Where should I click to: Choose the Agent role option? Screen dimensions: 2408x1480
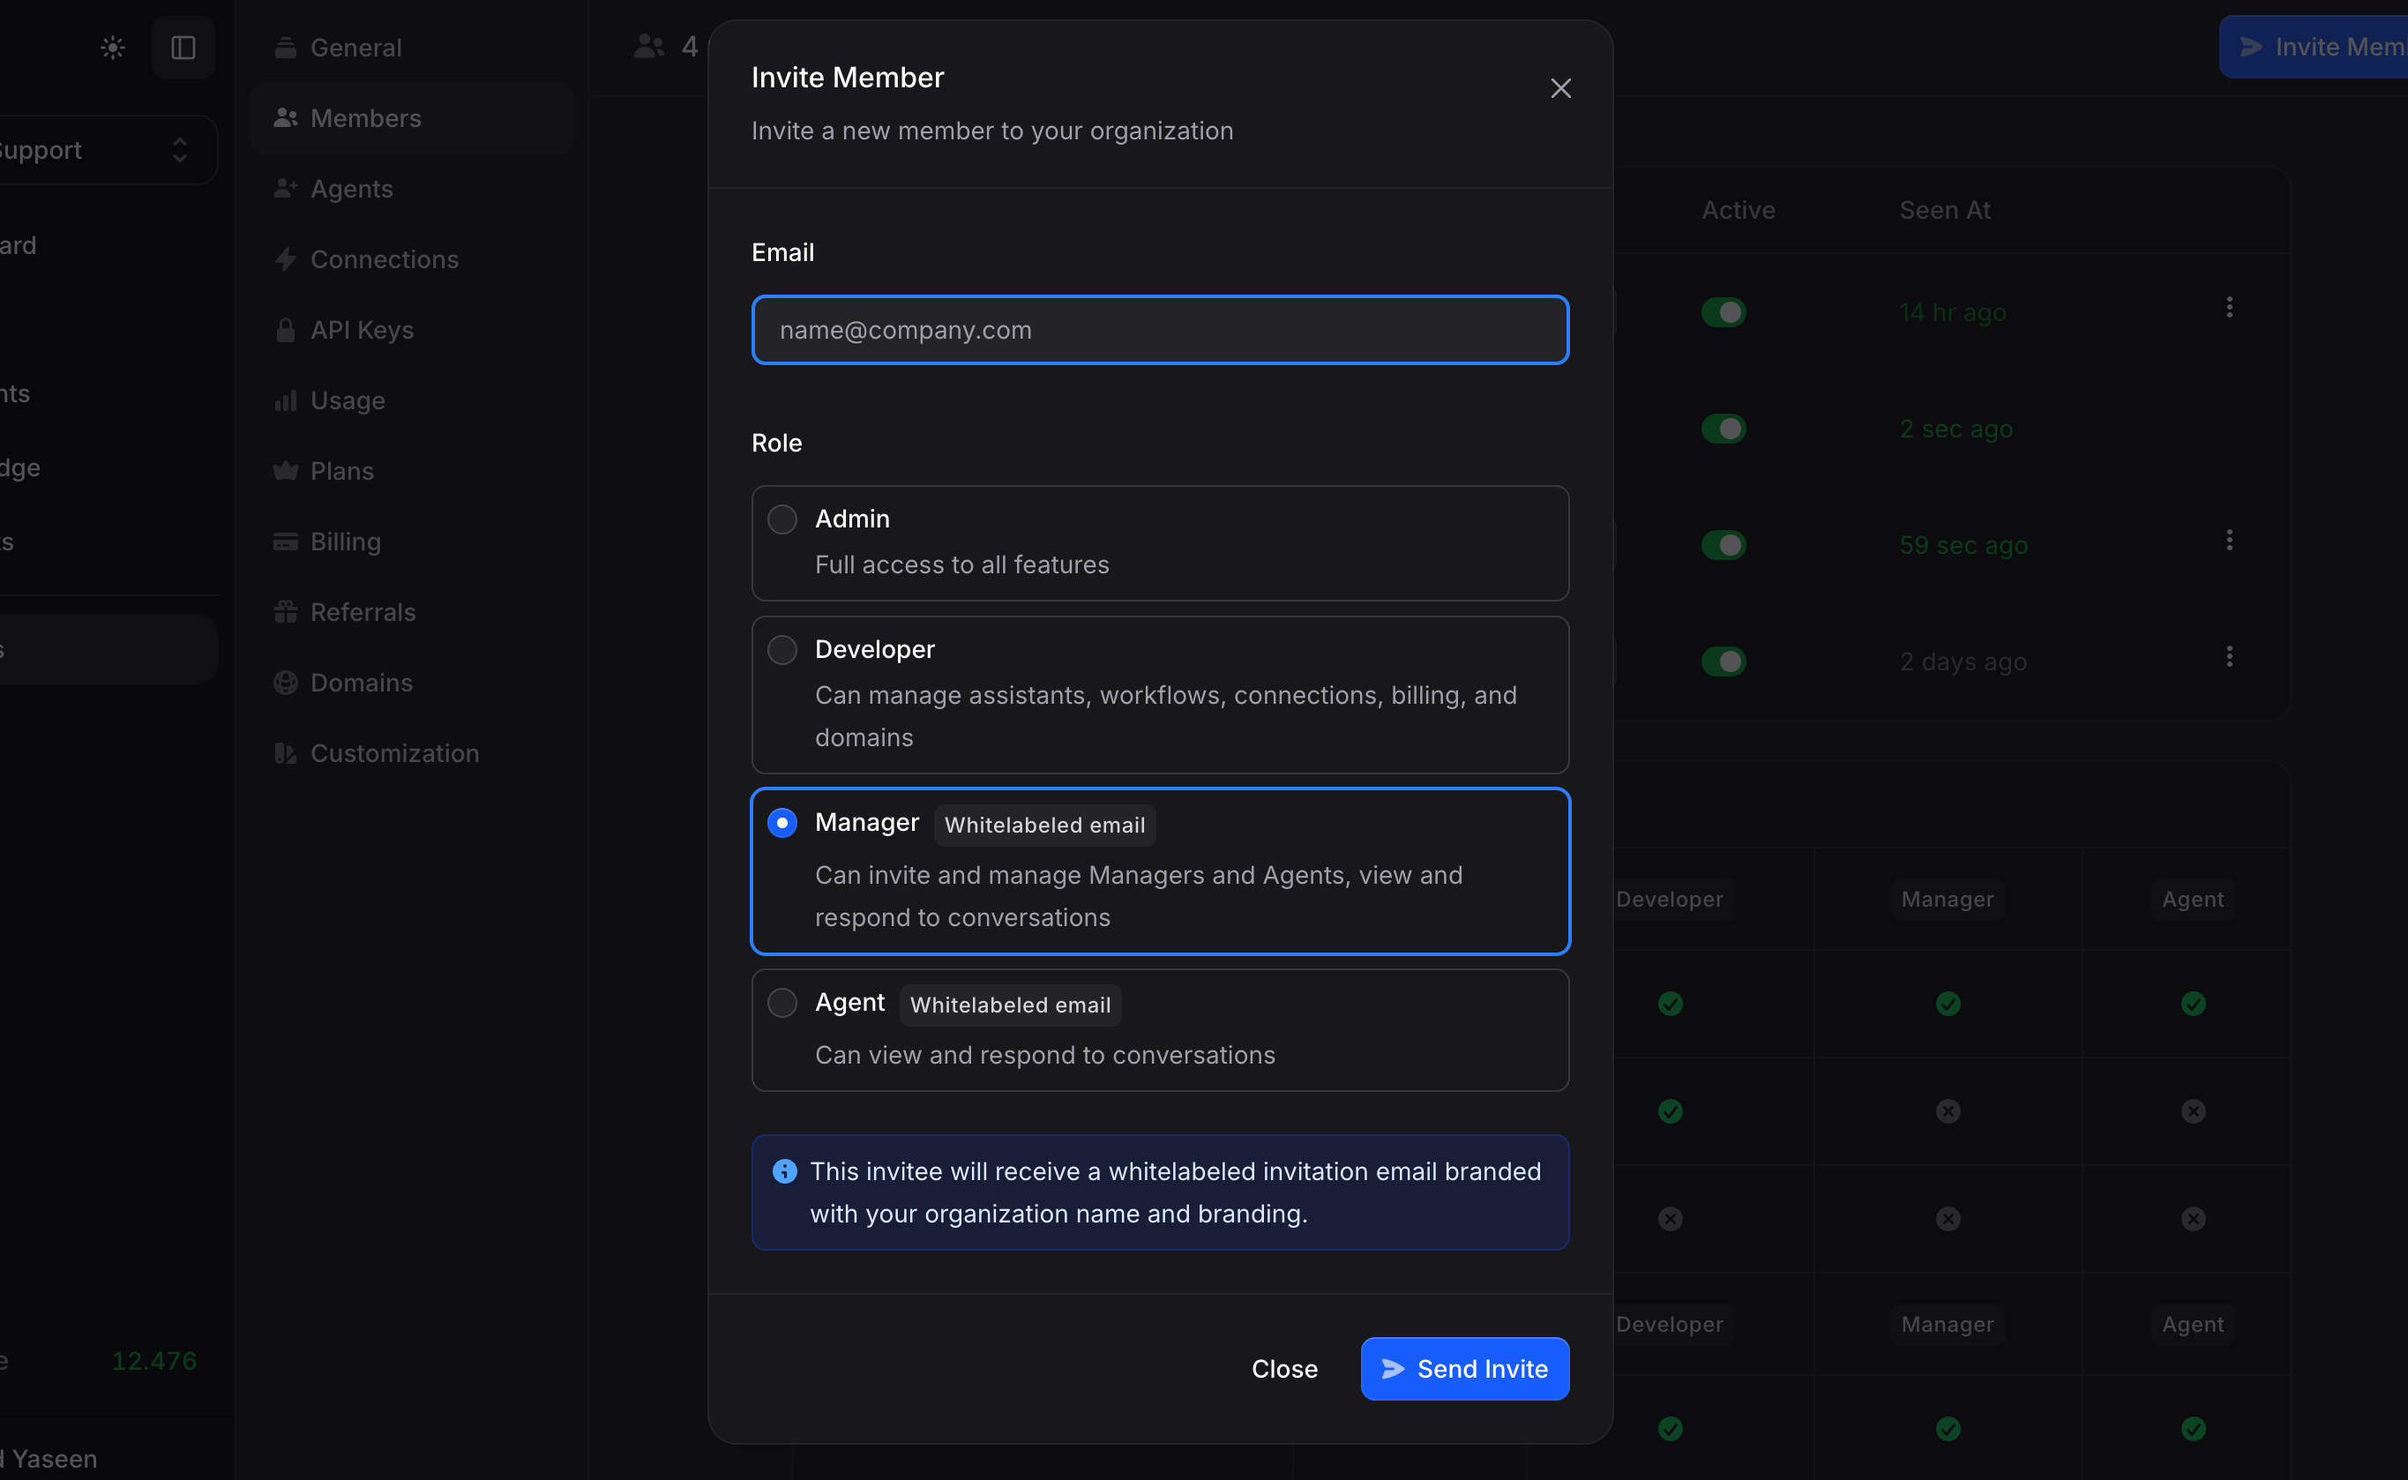pos(782,1002)
